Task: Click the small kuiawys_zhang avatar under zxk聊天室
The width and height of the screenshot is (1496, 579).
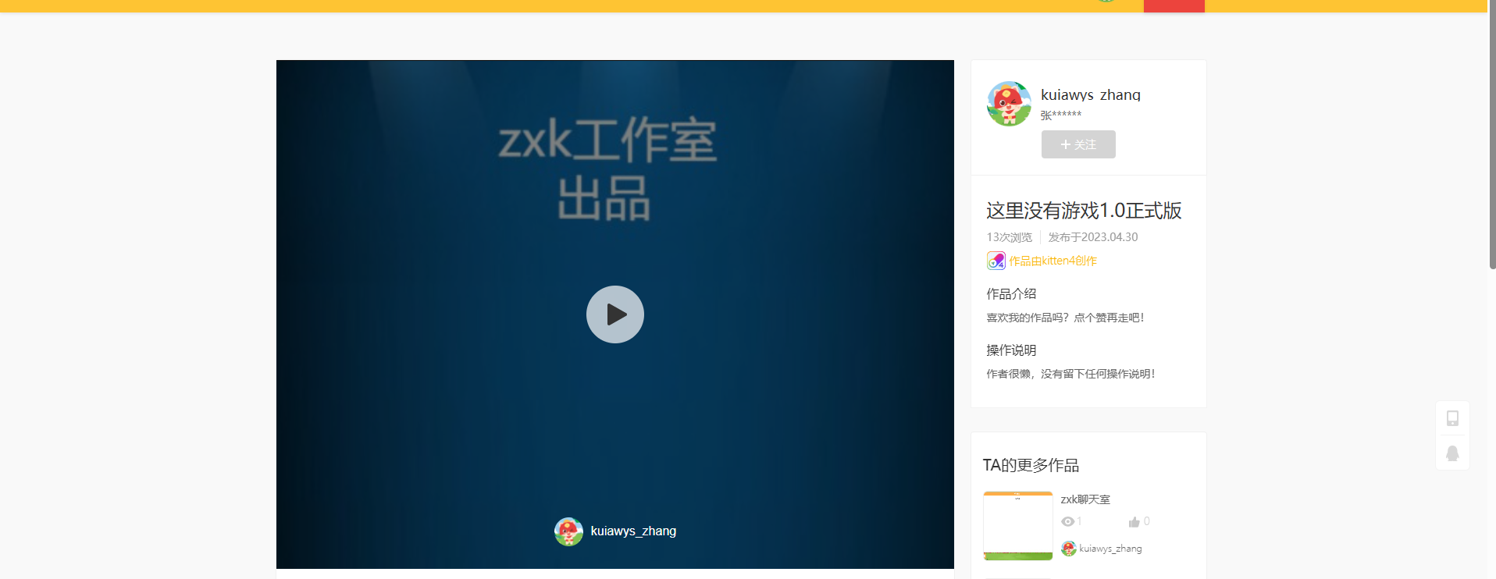Action: [x=1068, y=549]
